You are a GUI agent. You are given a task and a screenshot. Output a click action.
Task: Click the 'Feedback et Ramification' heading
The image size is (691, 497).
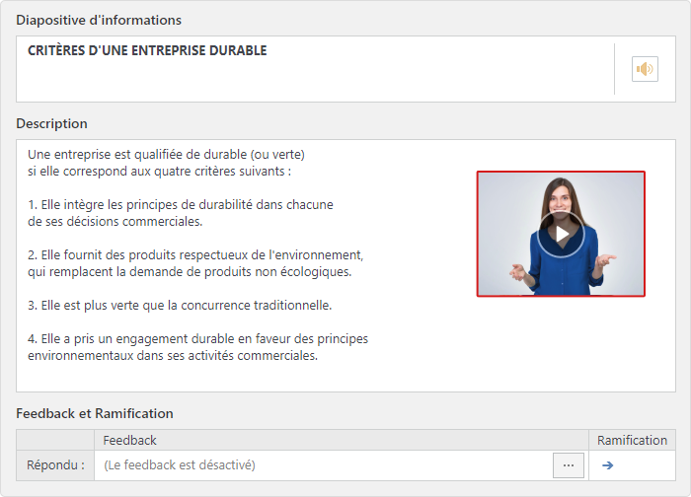tap(95, 414)
